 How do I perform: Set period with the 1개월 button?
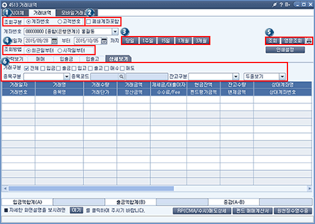tap(183, 41)
